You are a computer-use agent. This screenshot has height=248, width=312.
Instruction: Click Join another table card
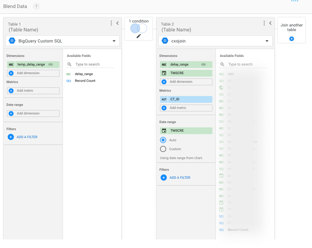point(292,30)
